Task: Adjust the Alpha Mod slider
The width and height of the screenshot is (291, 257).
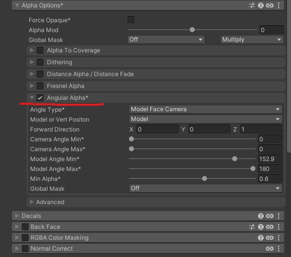Action: (x=192, y=30)
